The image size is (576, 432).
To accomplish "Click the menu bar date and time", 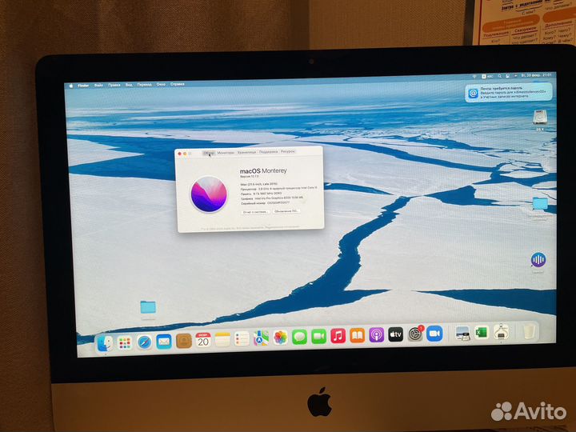I will [537, 75].
